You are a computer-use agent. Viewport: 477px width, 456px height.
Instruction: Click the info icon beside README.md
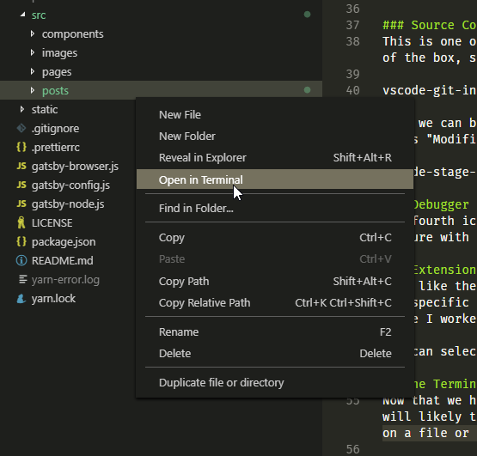(x=21, y=260)
